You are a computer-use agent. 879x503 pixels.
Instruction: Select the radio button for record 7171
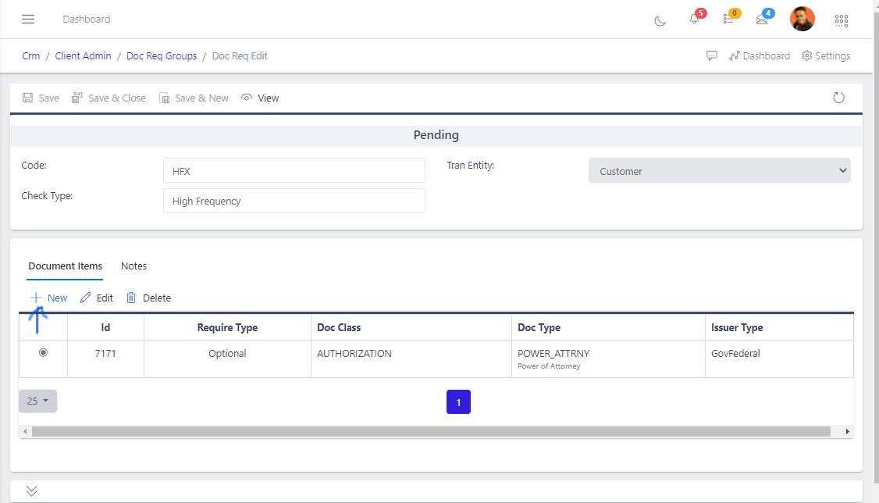pyautogui.click(x=42, y=353)
